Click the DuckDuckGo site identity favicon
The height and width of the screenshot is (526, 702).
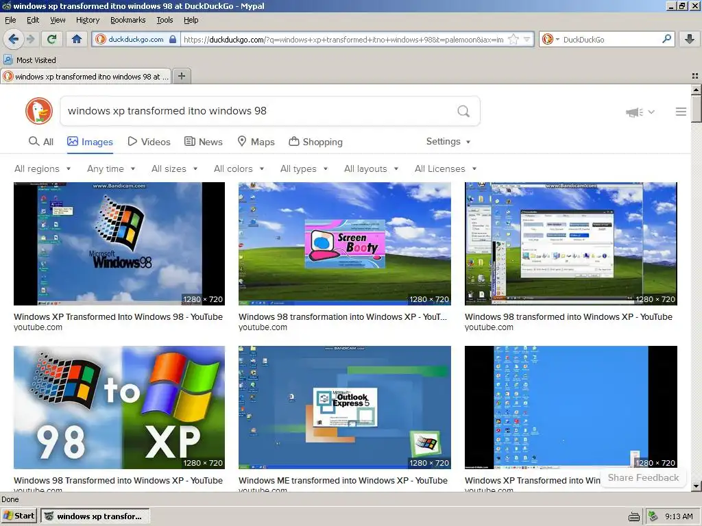click(101, 39)
